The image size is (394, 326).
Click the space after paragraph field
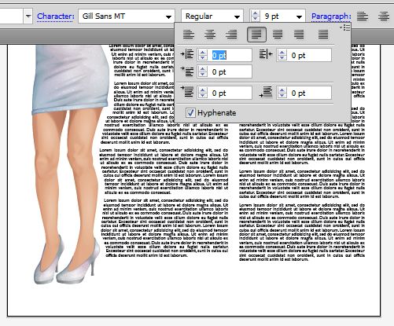click(309, 93)
